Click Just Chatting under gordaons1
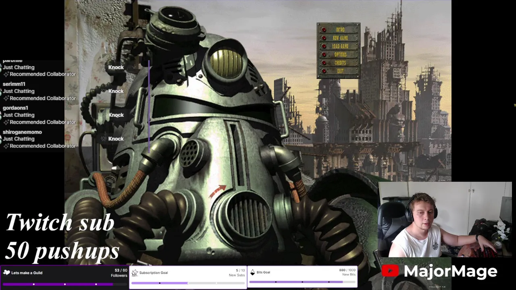Screen dimensions: 516x290 pos(19,115)
